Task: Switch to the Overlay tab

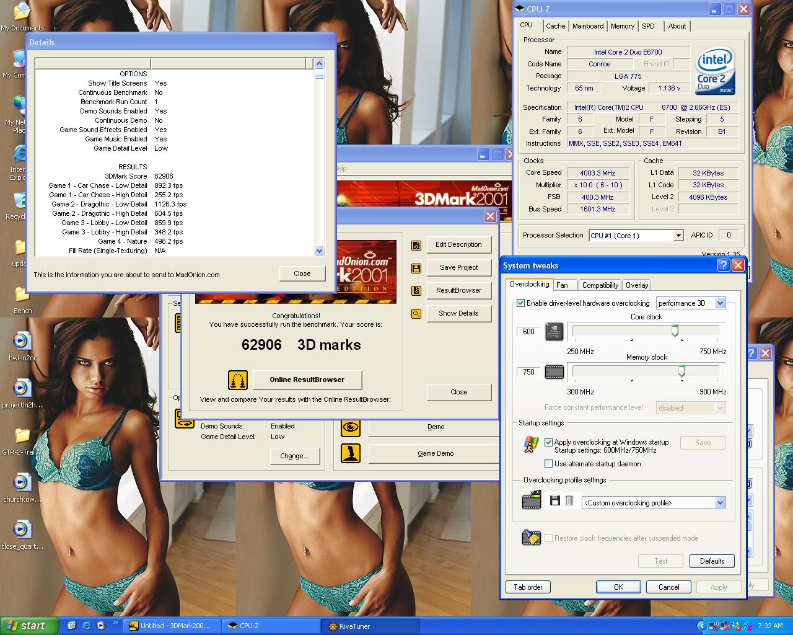Action: (636, 285)
